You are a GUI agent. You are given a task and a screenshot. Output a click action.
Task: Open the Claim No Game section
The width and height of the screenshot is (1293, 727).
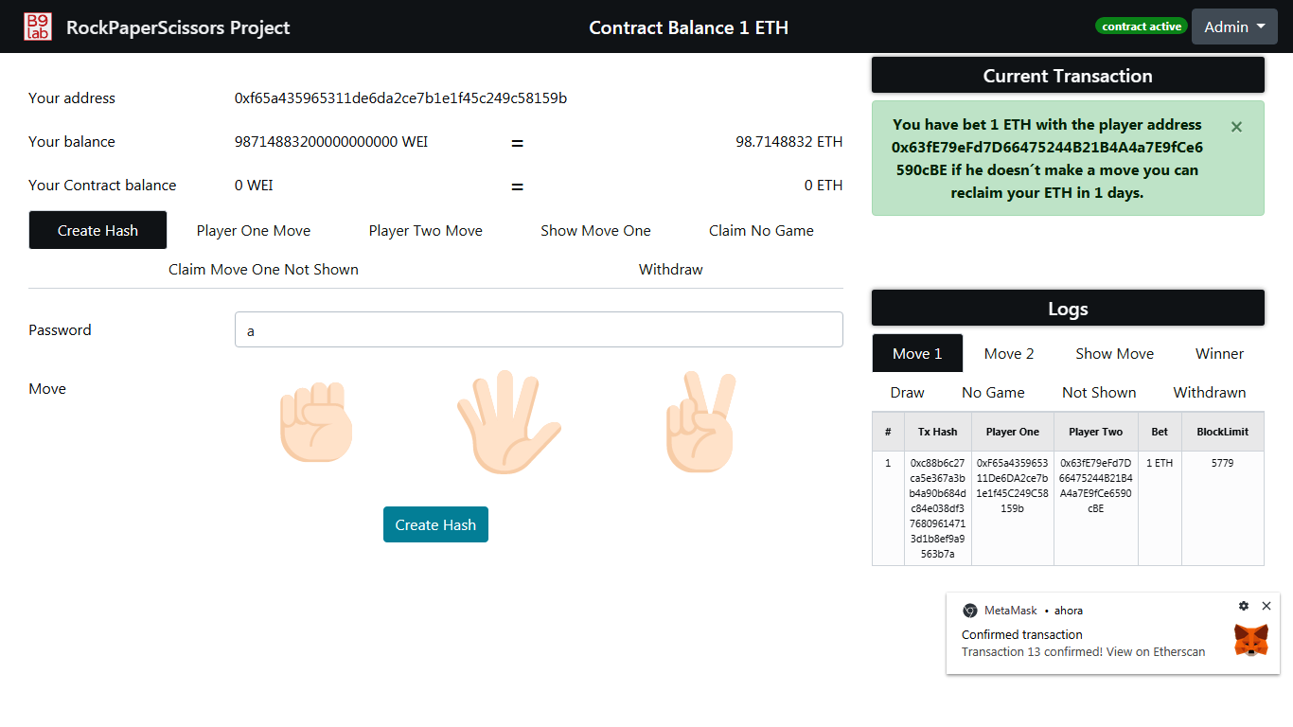pyautogui.click(x=761, y=230)
